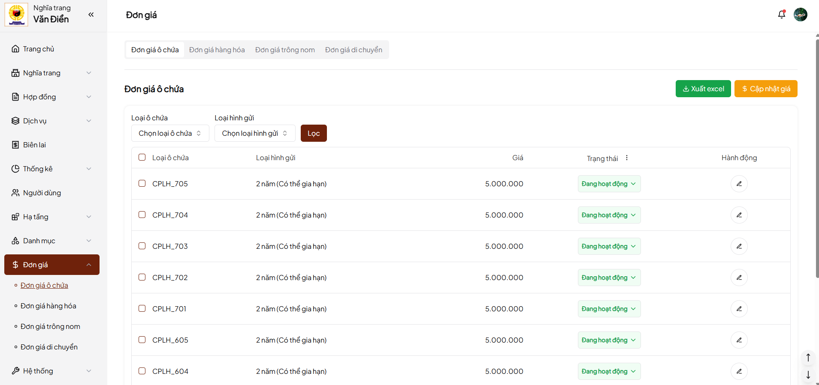819x385 pixels.
Task: Expand the Hợp đồng sidebar menu
Action: [51, 97]
